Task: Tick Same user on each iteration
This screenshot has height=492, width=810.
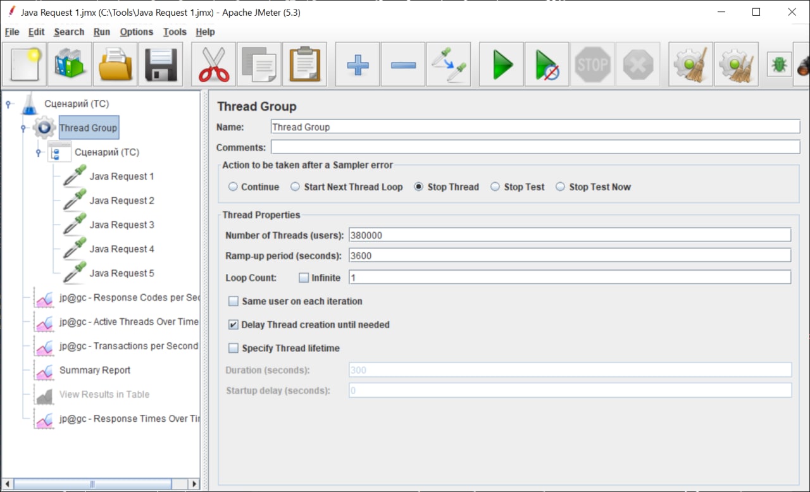Action: point(234,302)
